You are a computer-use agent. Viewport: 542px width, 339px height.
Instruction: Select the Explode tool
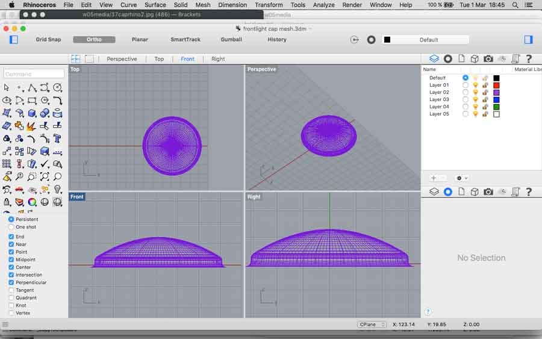[x=32, y=126]
